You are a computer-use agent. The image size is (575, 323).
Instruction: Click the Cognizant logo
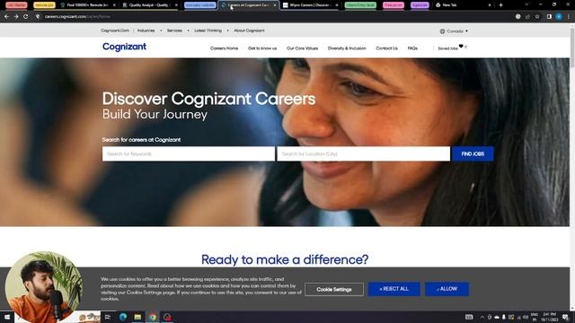[124, 47]
